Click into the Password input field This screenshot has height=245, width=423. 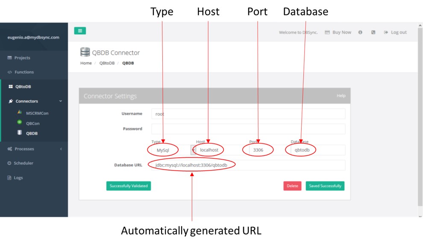pyautogui.click(x=248, y=129)
